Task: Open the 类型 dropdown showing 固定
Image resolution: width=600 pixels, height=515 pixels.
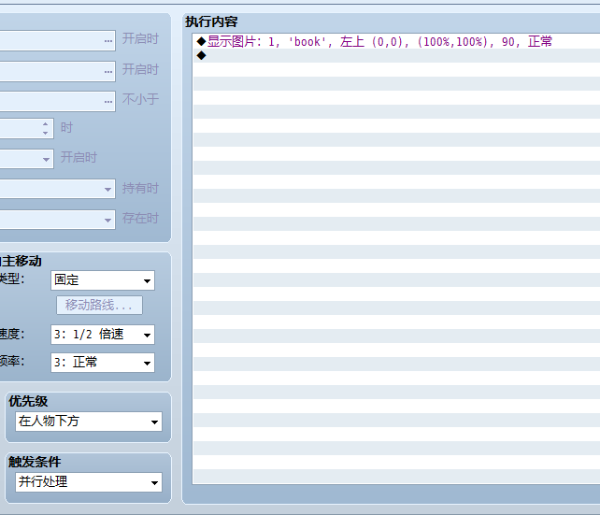Action: coord(103,280)
